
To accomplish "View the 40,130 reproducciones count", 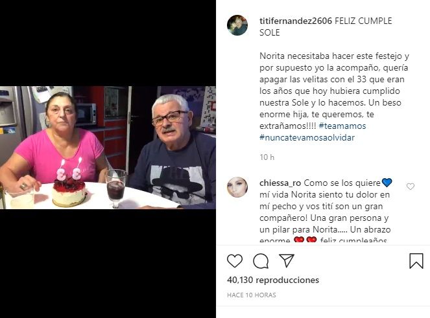I will (x=273, y=280).
